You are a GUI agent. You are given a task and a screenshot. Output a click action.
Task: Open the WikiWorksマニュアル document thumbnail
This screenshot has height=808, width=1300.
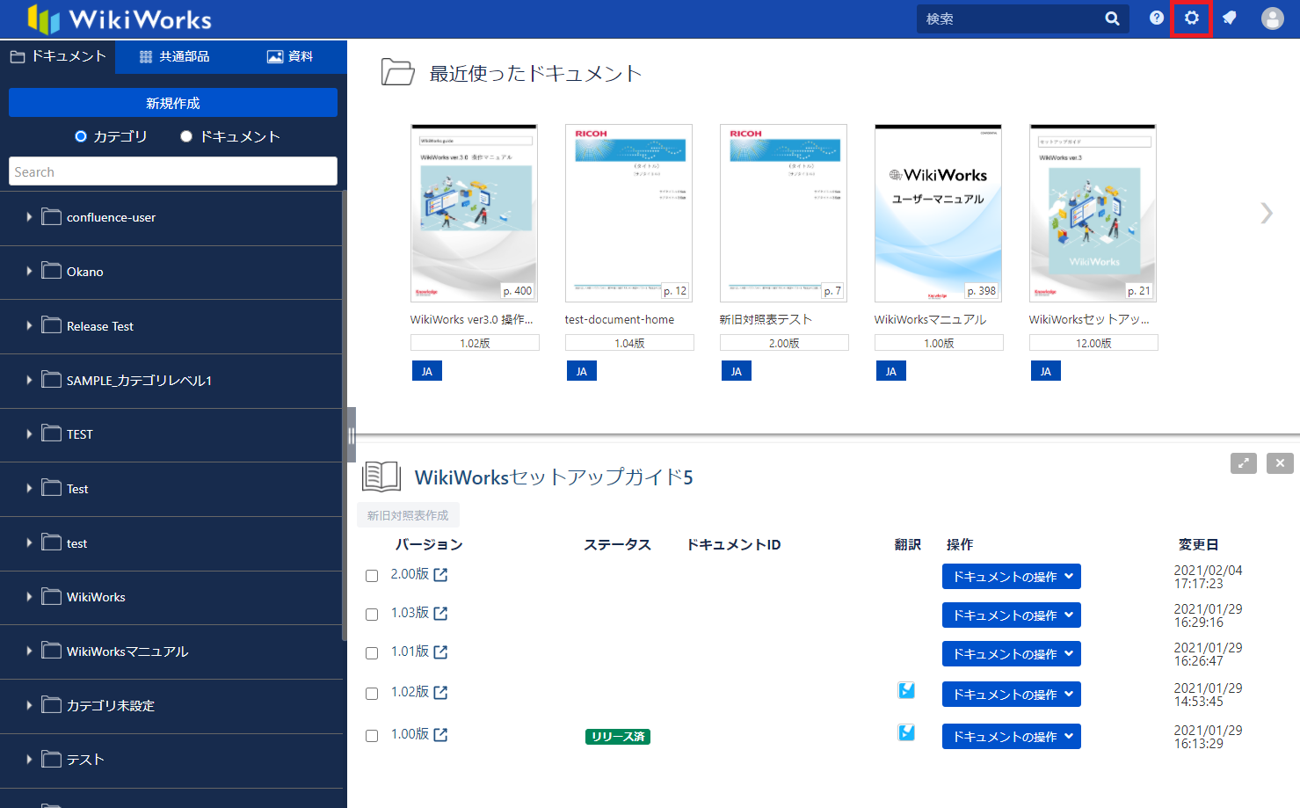938,214
